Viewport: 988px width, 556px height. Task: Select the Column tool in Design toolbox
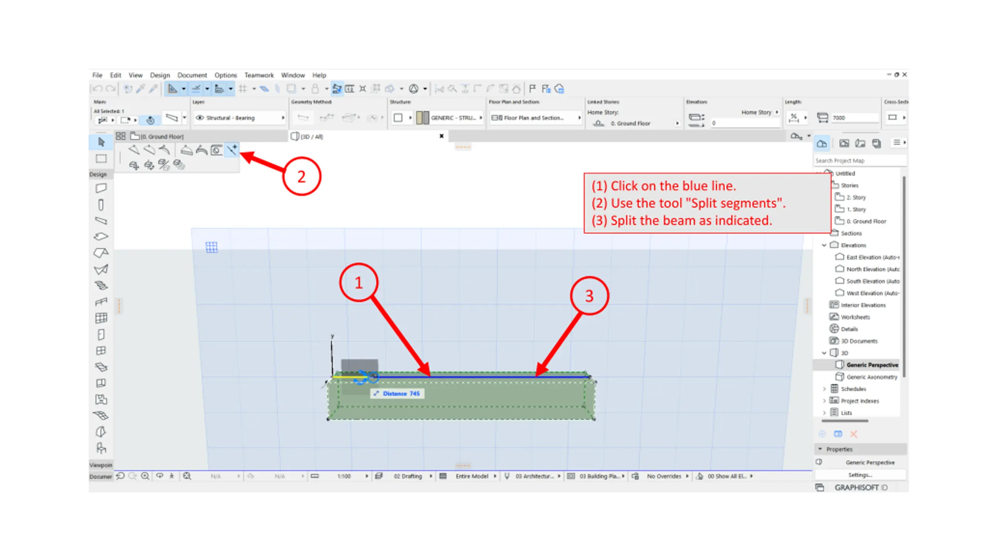pyautogui.click(x=101, y=205)
